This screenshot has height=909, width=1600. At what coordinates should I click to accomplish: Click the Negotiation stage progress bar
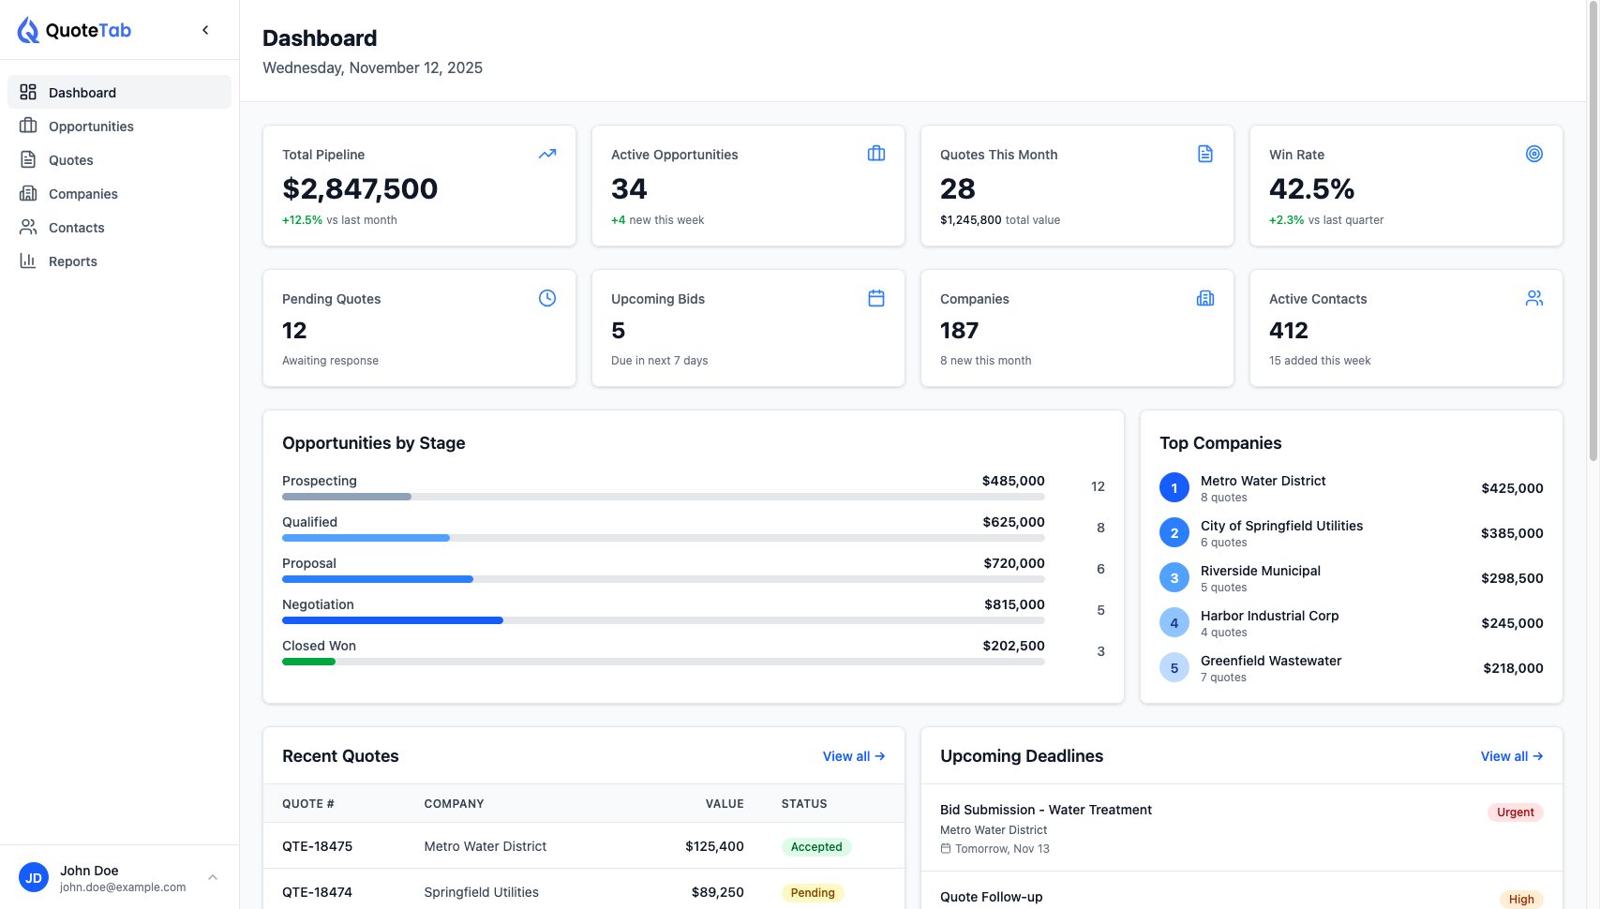pos(663,620)
